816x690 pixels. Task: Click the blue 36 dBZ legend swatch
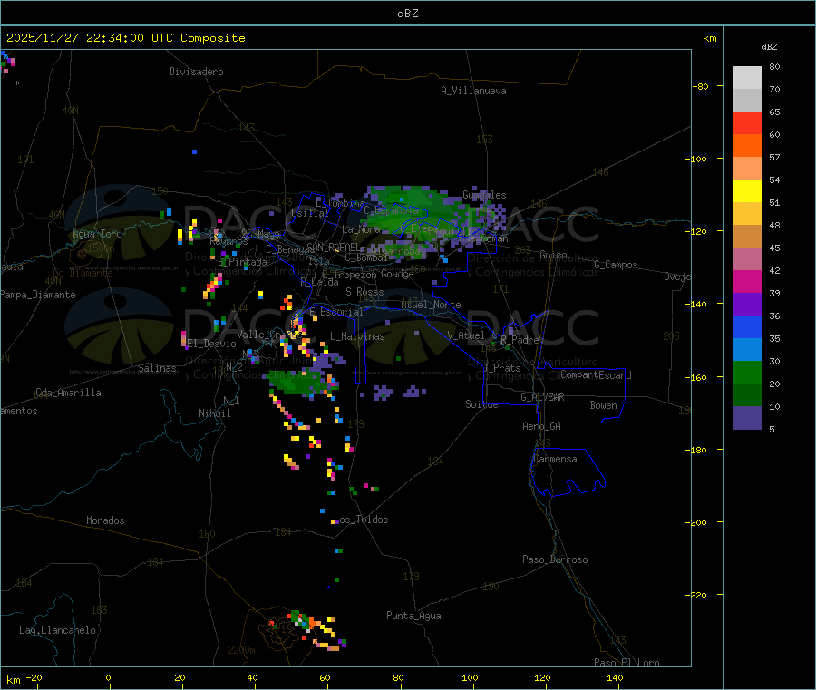(x=747, y=326)
